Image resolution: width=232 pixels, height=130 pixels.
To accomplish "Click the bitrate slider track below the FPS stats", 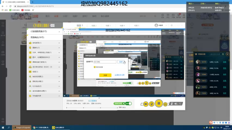I will [x=92, y=108].
